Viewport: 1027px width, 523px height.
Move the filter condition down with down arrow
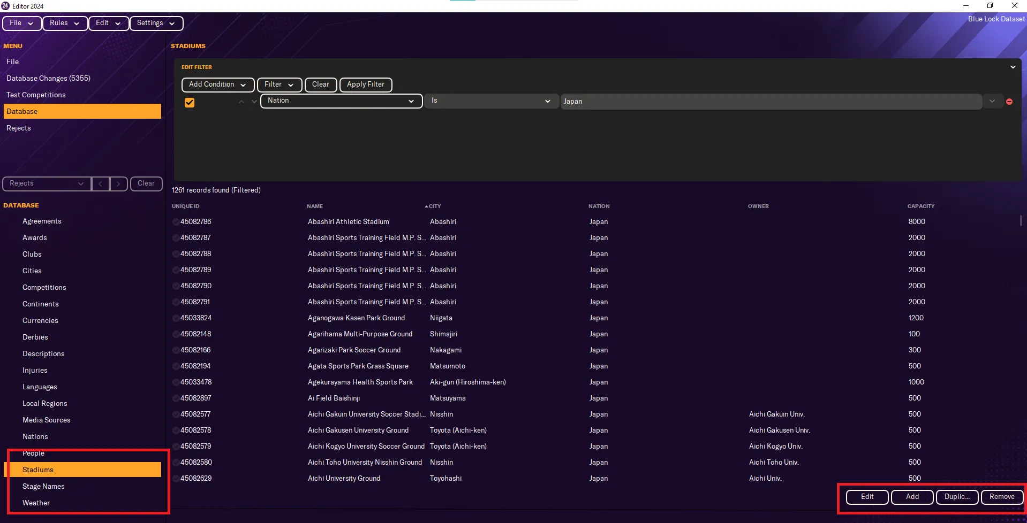[x=254, y=101]
